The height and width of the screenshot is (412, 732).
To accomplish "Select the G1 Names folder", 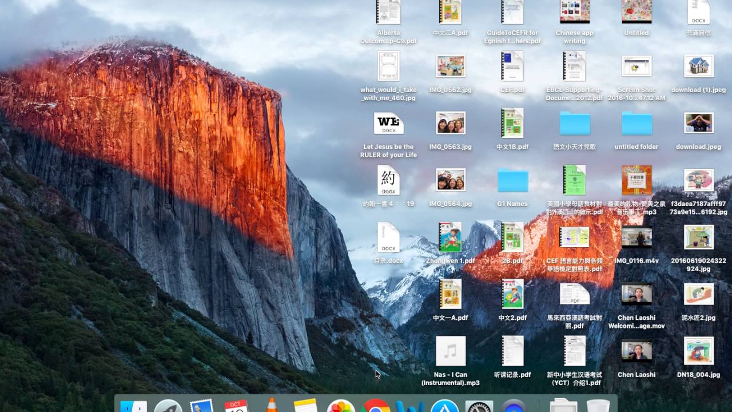I will (x=512, y=180).
